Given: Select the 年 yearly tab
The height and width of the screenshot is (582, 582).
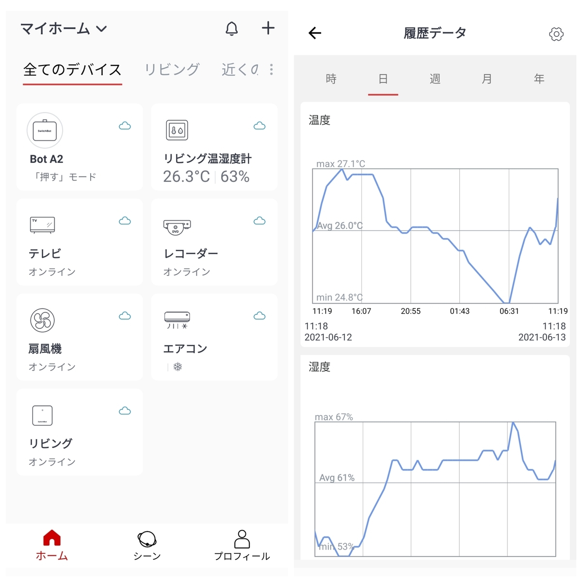Looking at the screenshot, I should pos(539,79).
